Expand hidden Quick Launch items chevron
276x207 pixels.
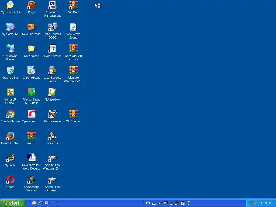tap(53, 202)
